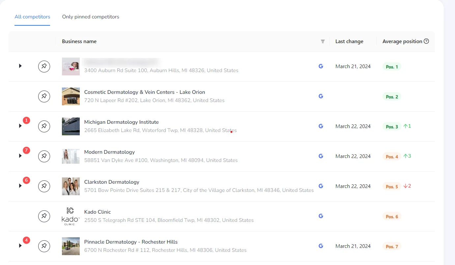This screenshot has width=455, height=265.
Task: Click Google icon for Modern Dermatology
Action: pos(321,156)
